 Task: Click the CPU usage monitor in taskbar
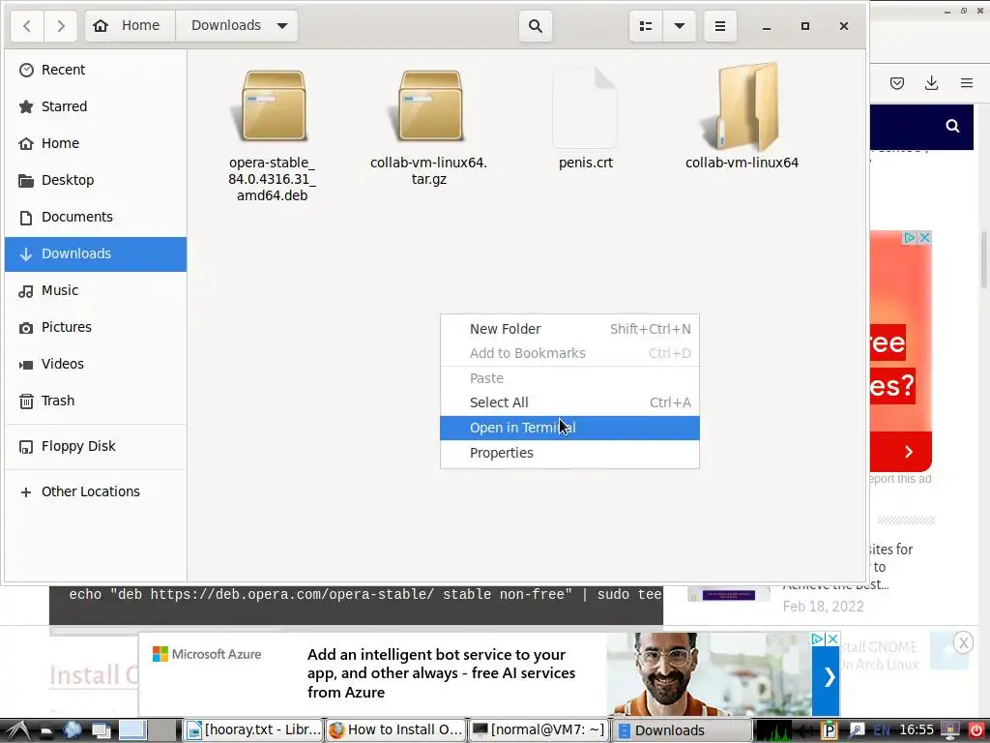coord(774,730)
